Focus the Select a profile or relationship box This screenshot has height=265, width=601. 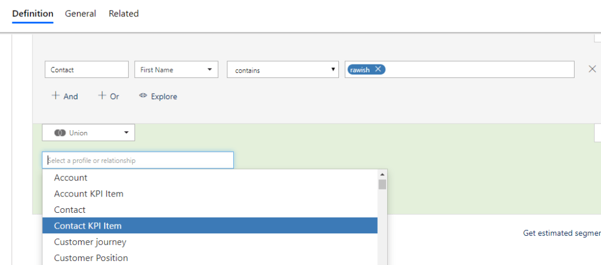[x=137, y=160]
